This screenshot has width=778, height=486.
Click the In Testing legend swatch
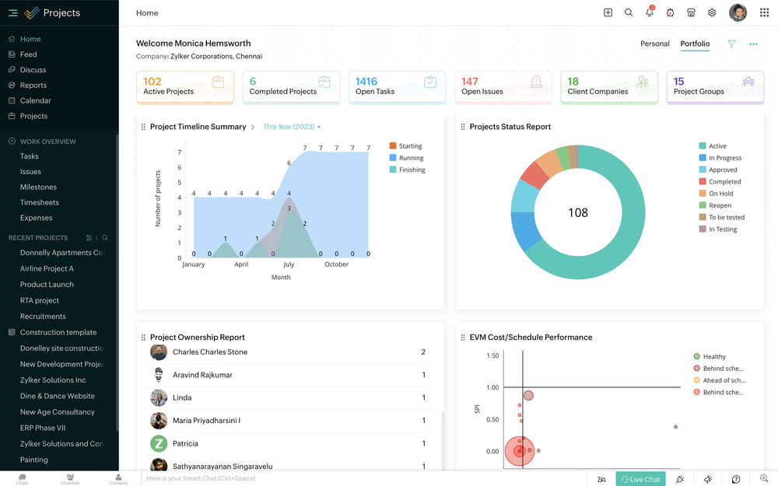click(x=702, y=229)
